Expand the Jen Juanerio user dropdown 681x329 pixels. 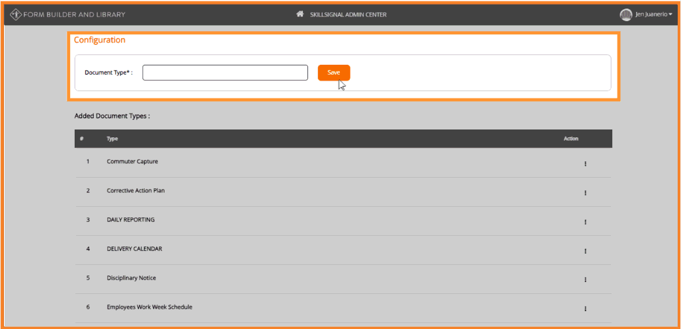[x=654, y=15]
